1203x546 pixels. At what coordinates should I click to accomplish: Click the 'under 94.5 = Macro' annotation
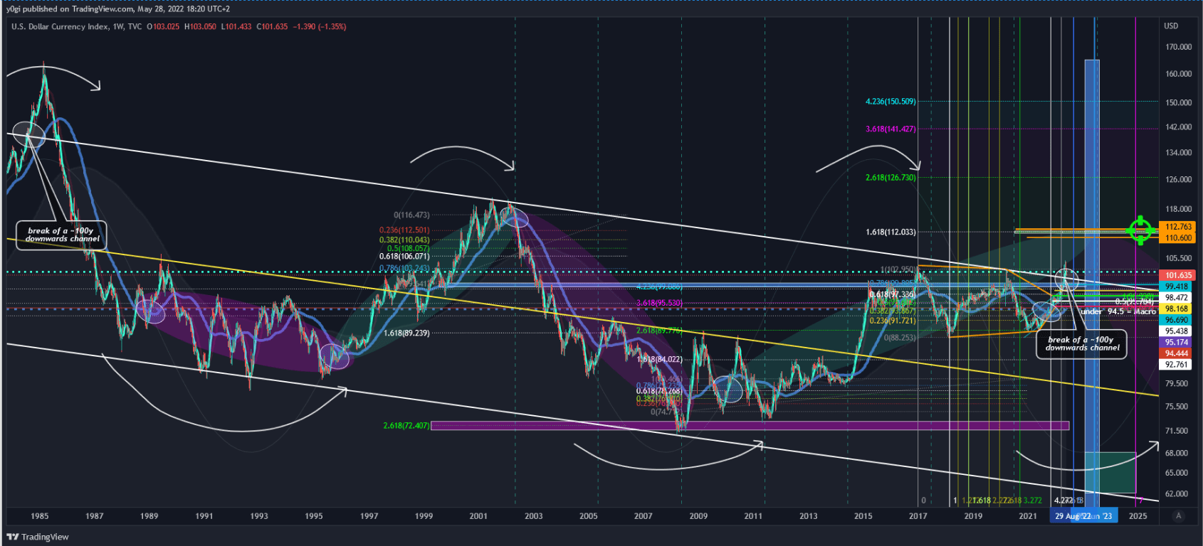[x=1118, y=311]
